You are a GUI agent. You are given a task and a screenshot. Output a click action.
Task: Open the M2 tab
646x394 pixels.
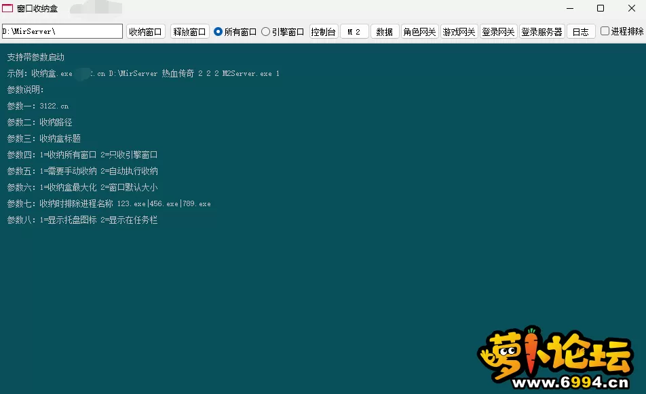point(354,32)
